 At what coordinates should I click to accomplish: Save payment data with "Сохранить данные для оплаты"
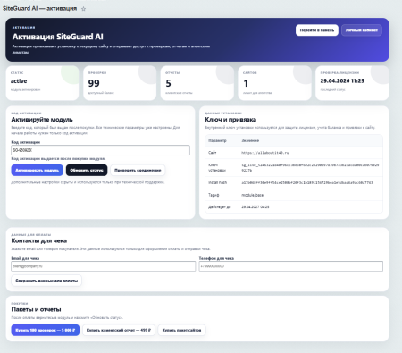[46, 281]
